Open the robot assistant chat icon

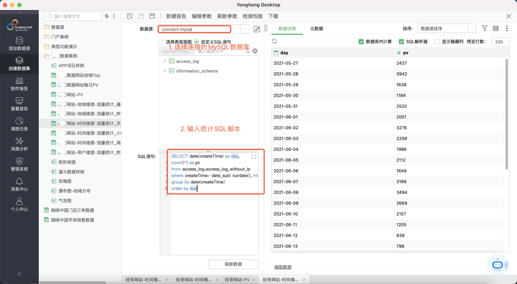click(x=497, y=264)
